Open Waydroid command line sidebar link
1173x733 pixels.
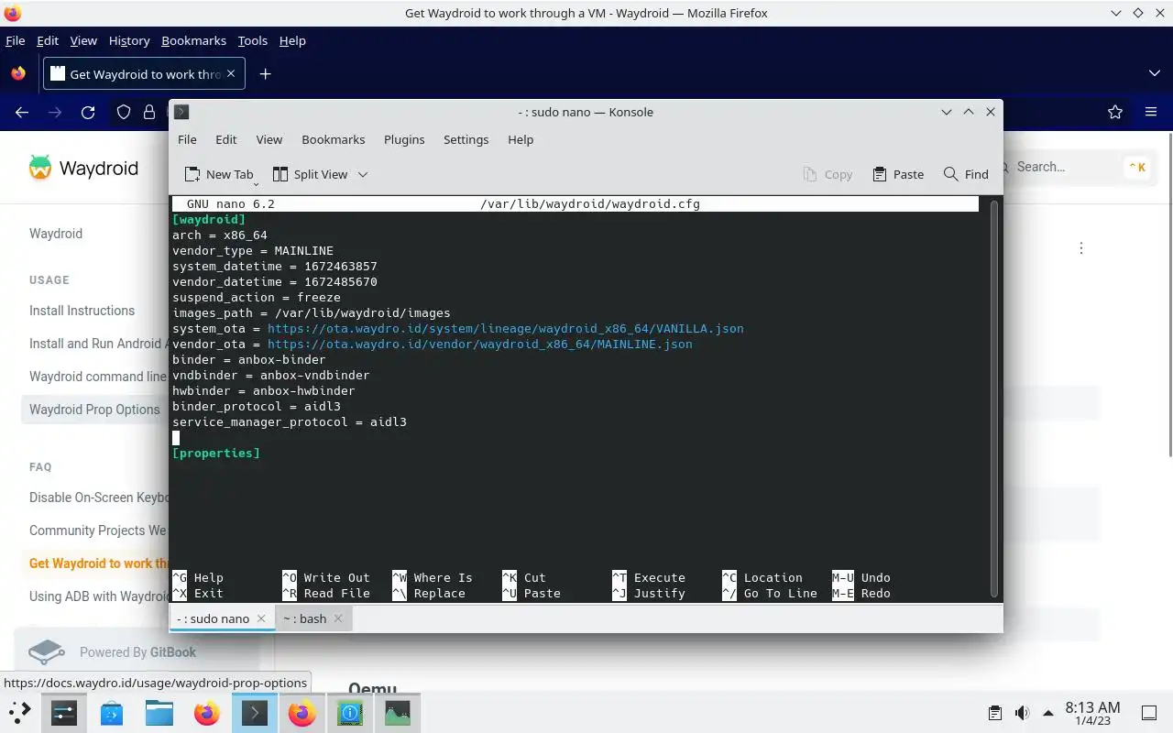98,377
